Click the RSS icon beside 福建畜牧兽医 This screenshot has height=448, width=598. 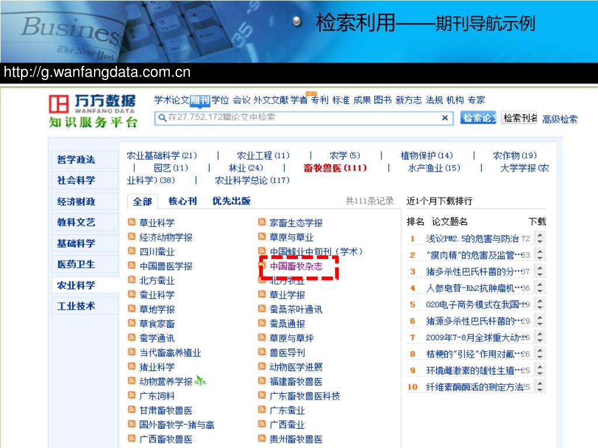pyautogui.click(x=262, y=380)
